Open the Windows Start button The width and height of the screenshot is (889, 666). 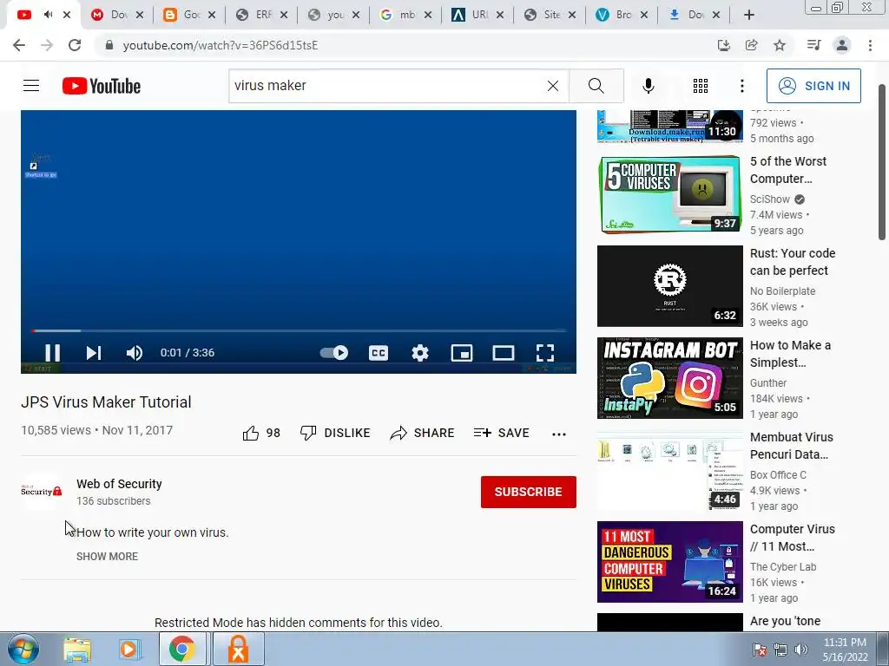[x=23, y=649]
